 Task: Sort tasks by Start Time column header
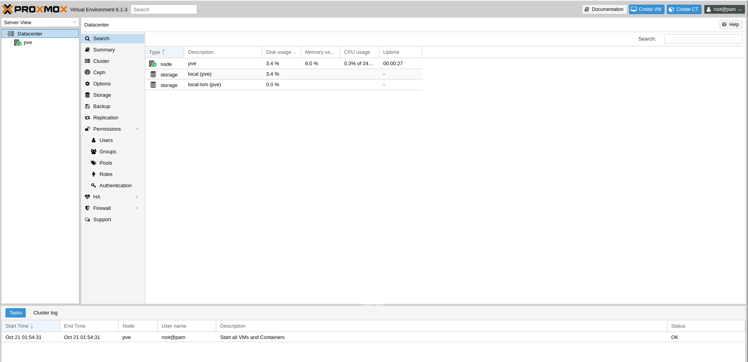point(31,326)
